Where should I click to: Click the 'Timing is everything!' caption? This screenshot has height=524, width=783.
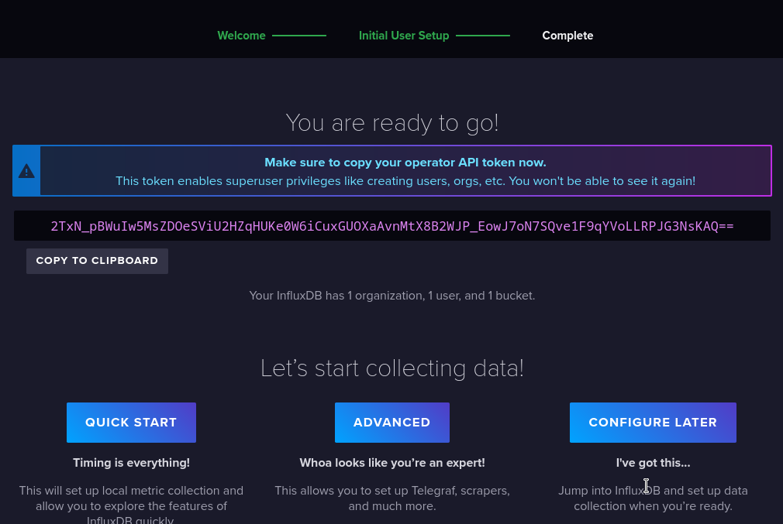131,463
